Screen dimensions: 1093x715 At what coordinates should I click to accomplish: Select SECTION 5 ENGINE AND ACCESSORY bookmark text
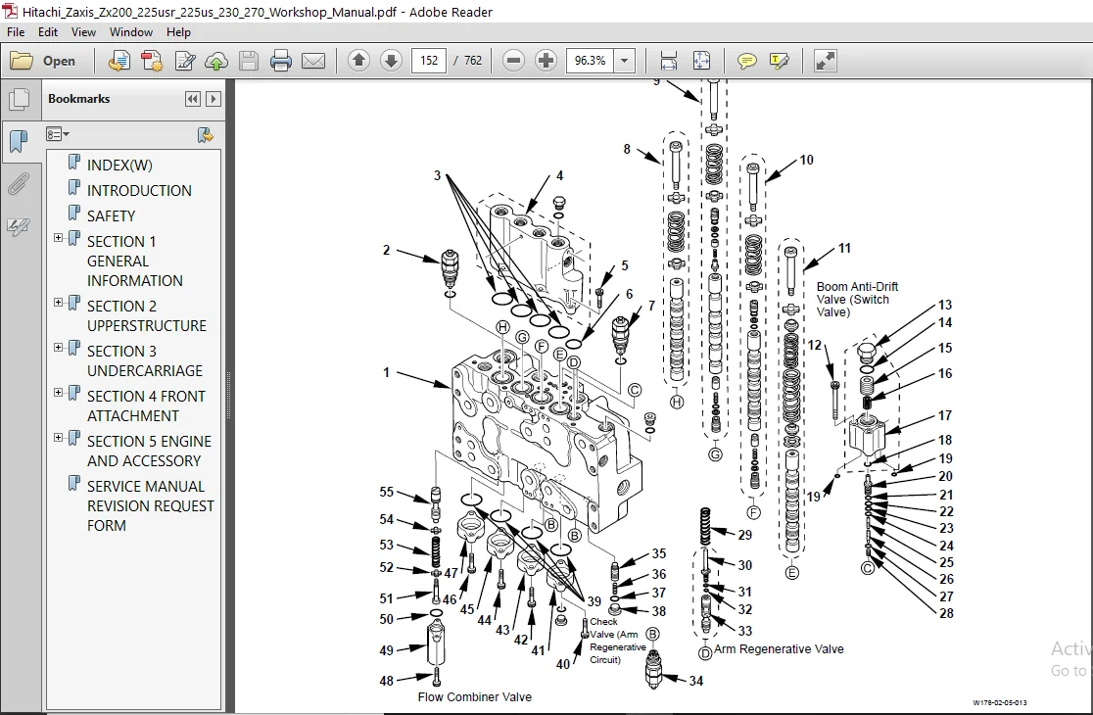[x=149, y=451]
